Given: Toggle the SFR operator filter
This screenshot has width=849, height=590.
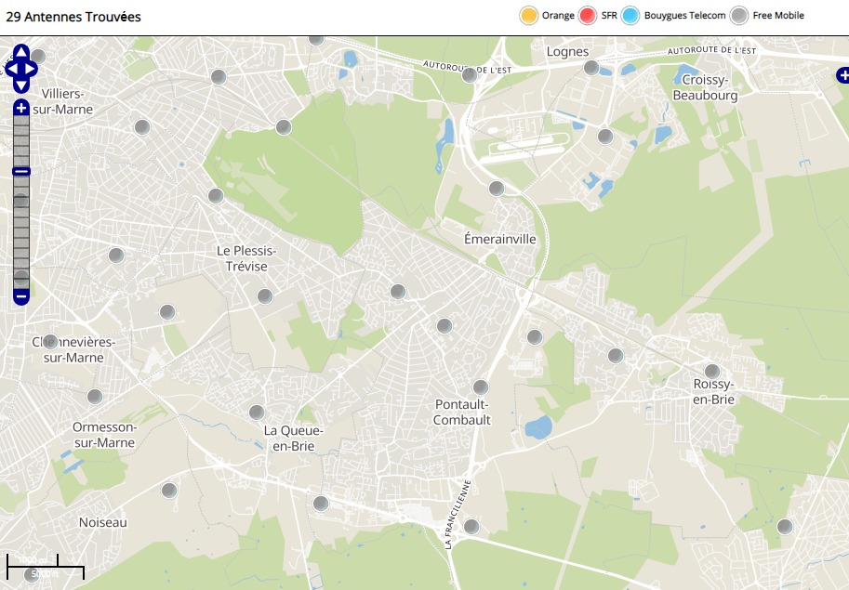Looking at the screenshot, I should [x=587, y=16].
